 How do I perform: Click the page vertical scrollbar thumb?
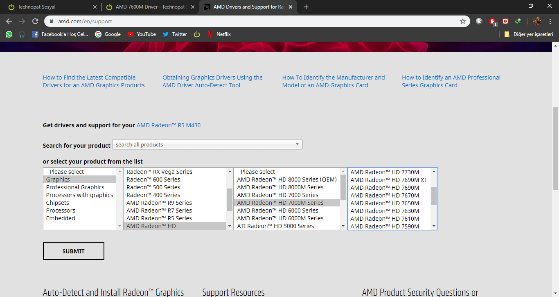click(555, 148)
